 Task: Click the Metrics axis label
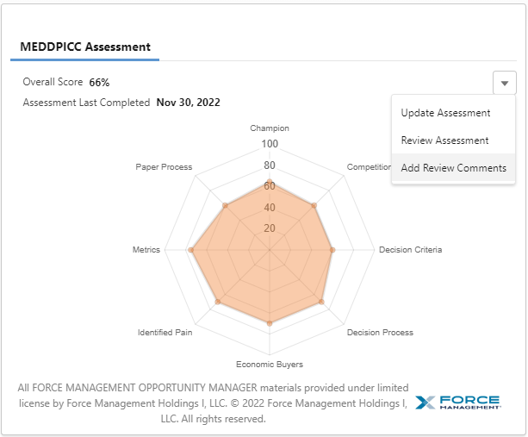[x=146, y=250]
